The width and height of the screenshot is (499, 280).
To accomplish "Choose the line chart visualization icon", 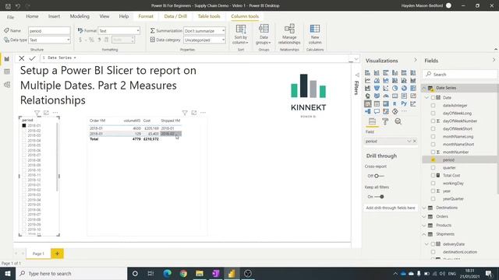I will pos(367,80).
